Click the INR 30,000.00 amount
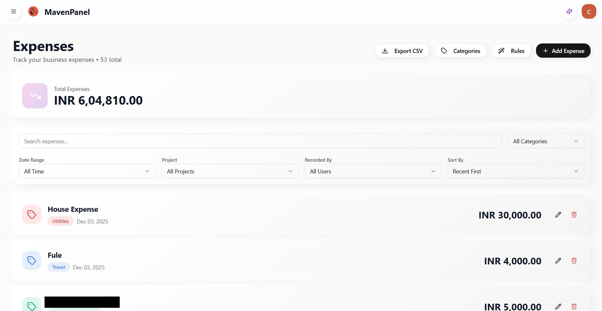 [x=510, y=215]
